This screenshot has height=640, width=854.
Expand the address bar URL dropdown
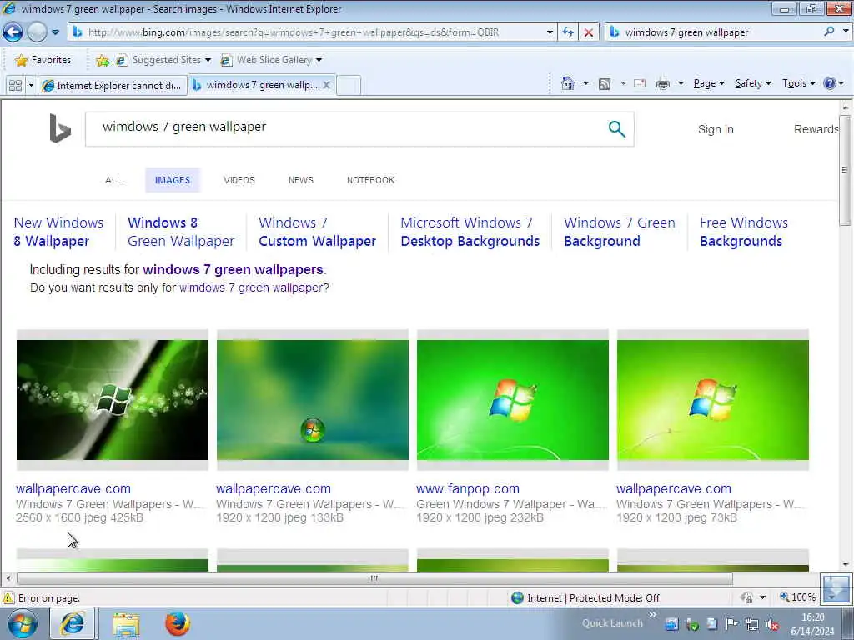[x=550, y=32]
